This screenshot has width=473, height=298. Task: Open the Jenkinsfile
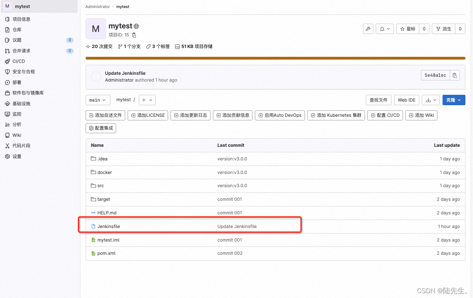pos(108,226)
